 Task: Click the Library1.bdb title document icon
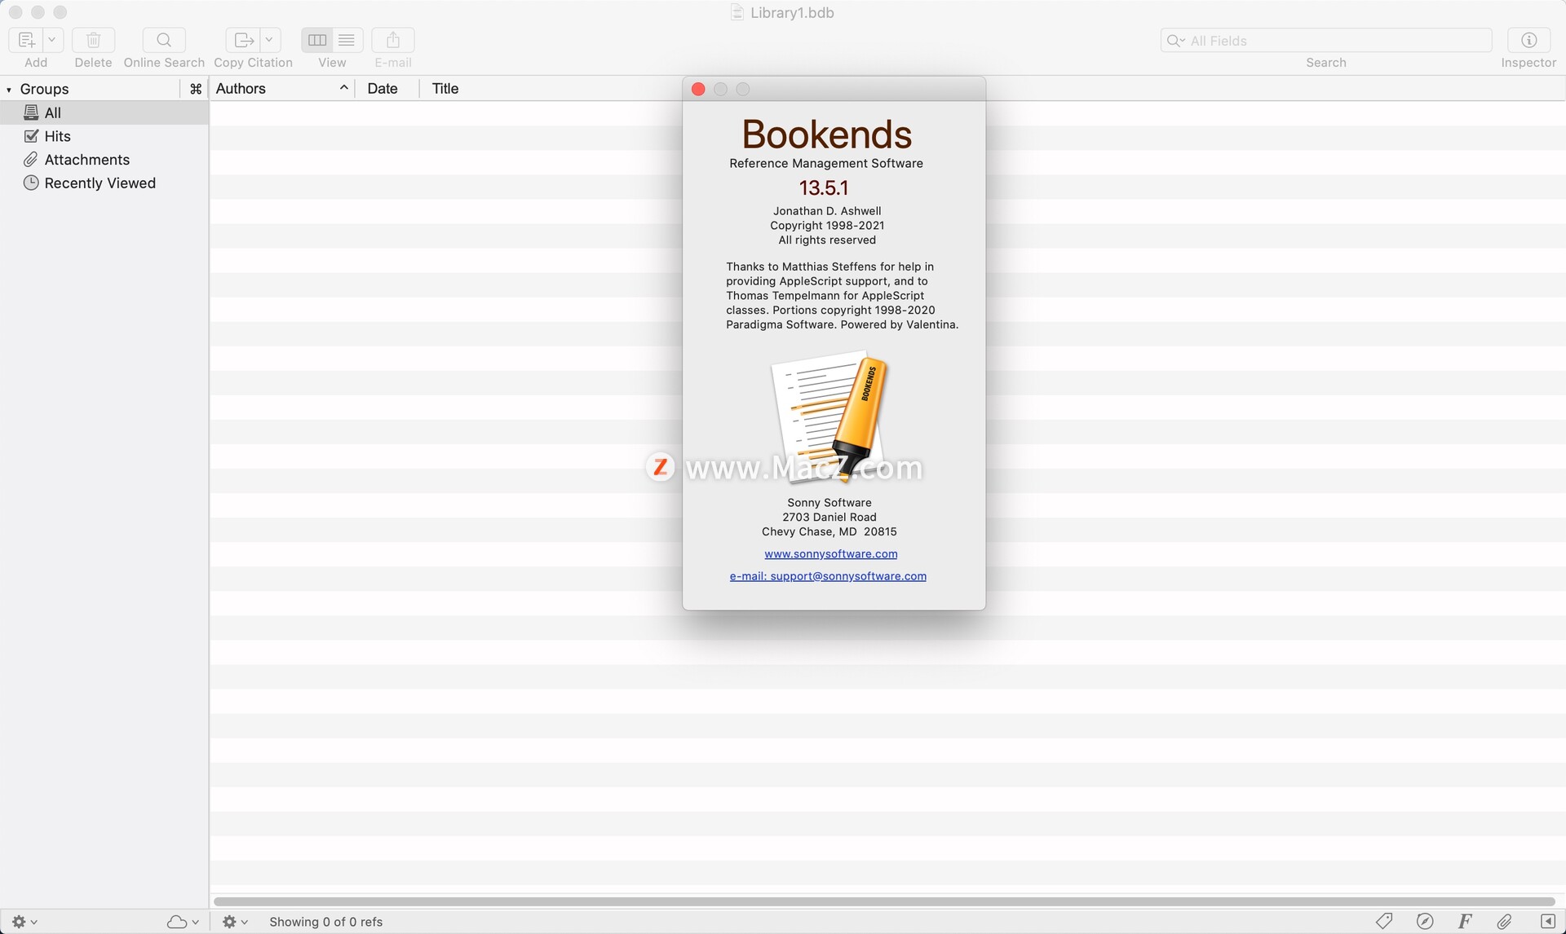point(737,12)
